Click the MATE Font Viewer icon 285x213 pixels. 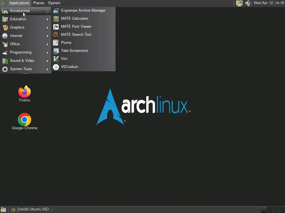click(x=56, y=27)
